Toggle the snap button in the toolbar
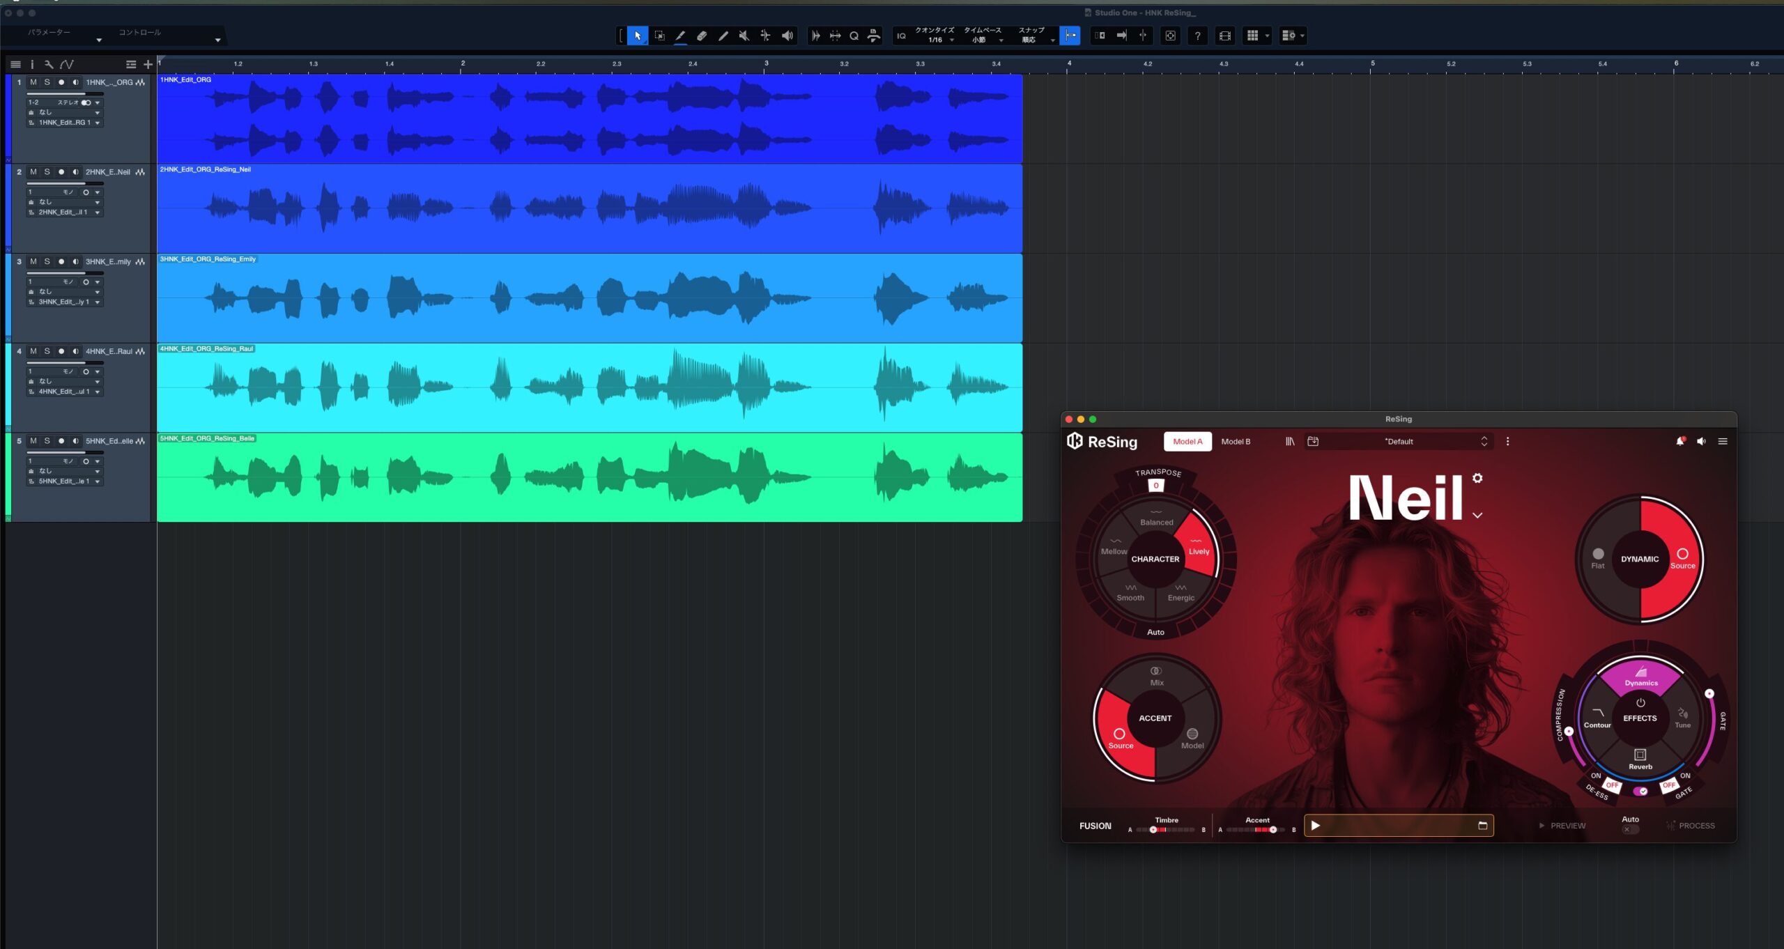1784x949 pixels. pos(1070,36)
